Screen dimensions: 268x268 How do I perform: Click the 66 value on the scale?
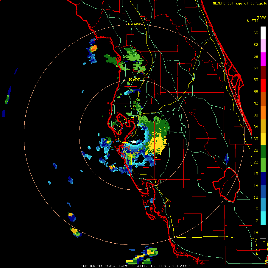pyautogui.click(x=256, y=33)
